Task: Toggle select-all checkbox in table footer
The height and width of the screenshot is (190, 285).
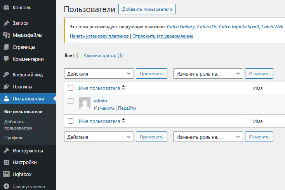Action: [71, 121]
